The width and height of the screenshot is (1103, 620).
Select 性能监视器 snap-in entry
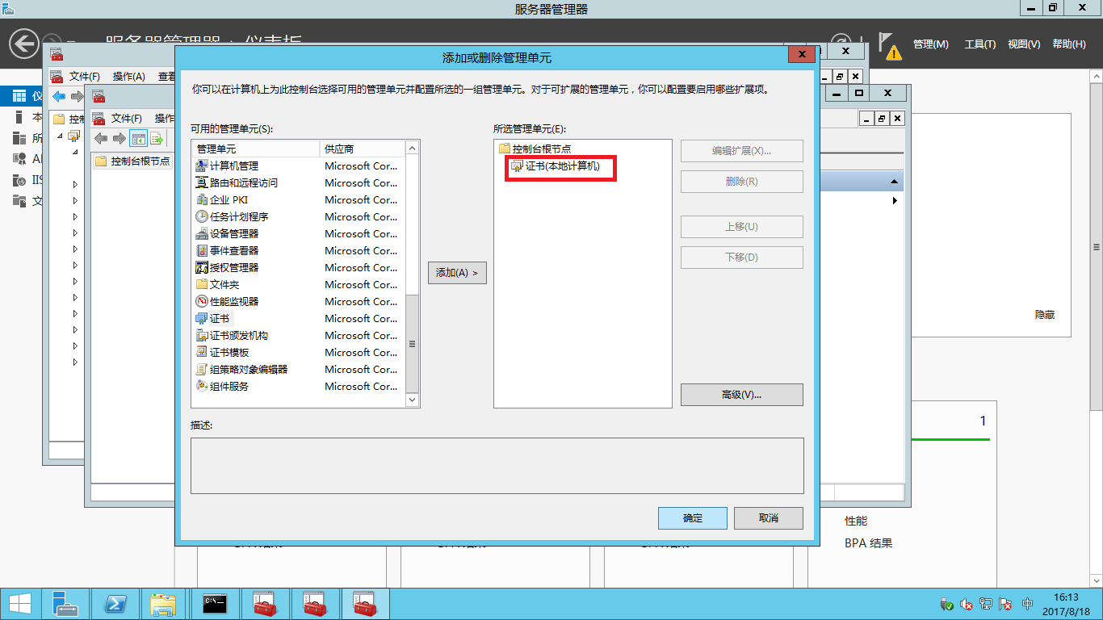[234, 301]
